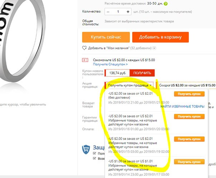Image resolution: width=216 pixels, height=178 pixels.
Task: Click the heart wishlist icon
Action: [x=84, y=48]
